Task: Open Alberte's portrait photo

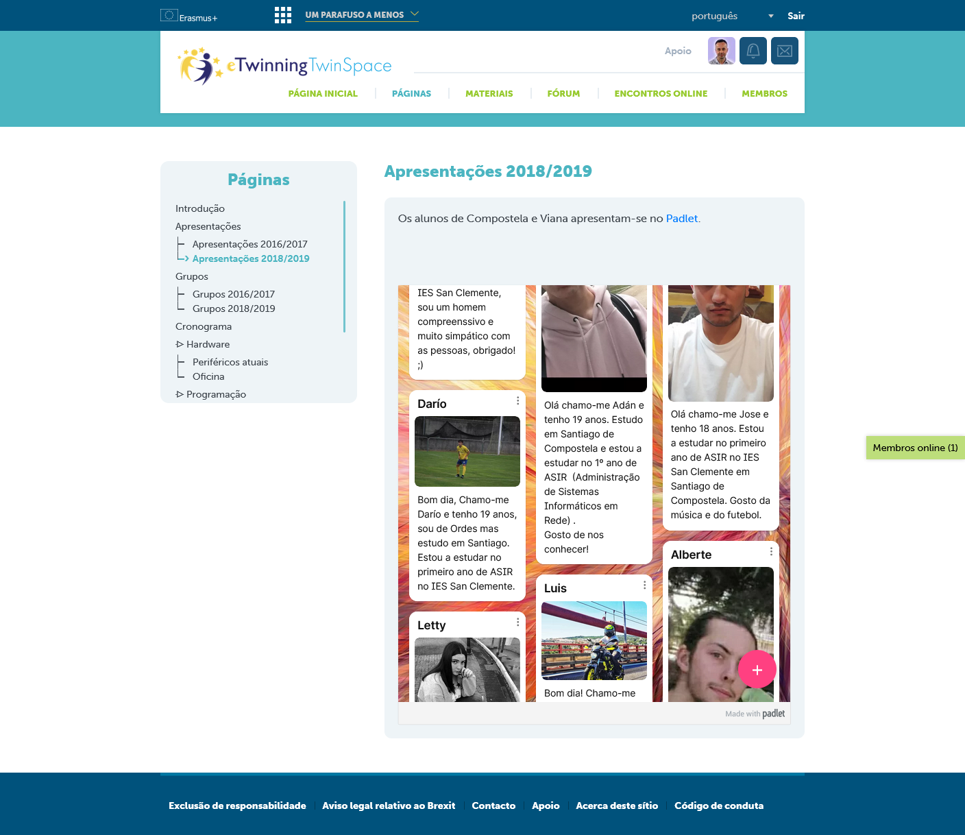Action: 721,634
